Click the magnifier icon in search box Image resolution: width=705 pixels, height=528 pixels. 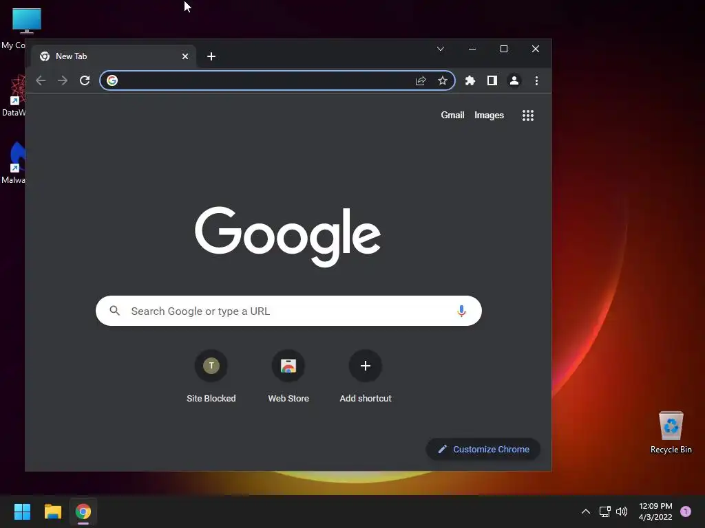click(x=115, y=310)
